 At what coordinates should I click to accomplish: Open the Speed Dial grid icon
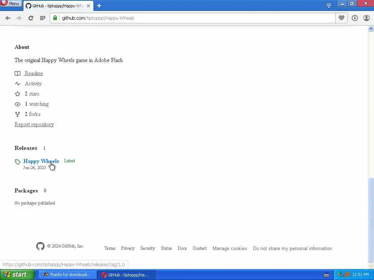(x=42, y=18)
